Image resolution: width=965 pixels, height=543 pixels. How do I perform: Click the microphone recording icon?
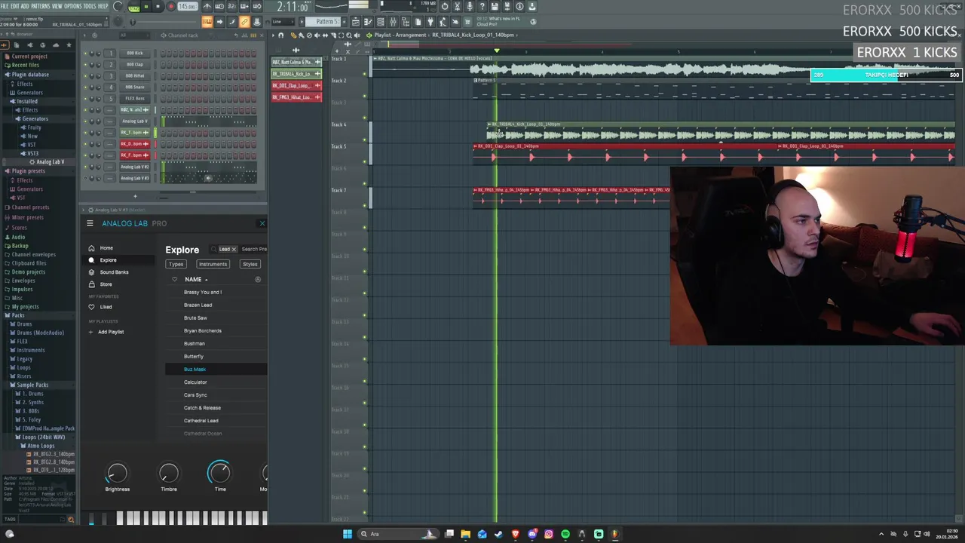click(470, 6)
